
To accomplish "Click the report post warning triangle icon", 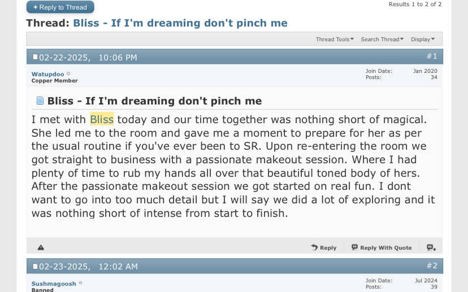I will [x=41, y=247].
